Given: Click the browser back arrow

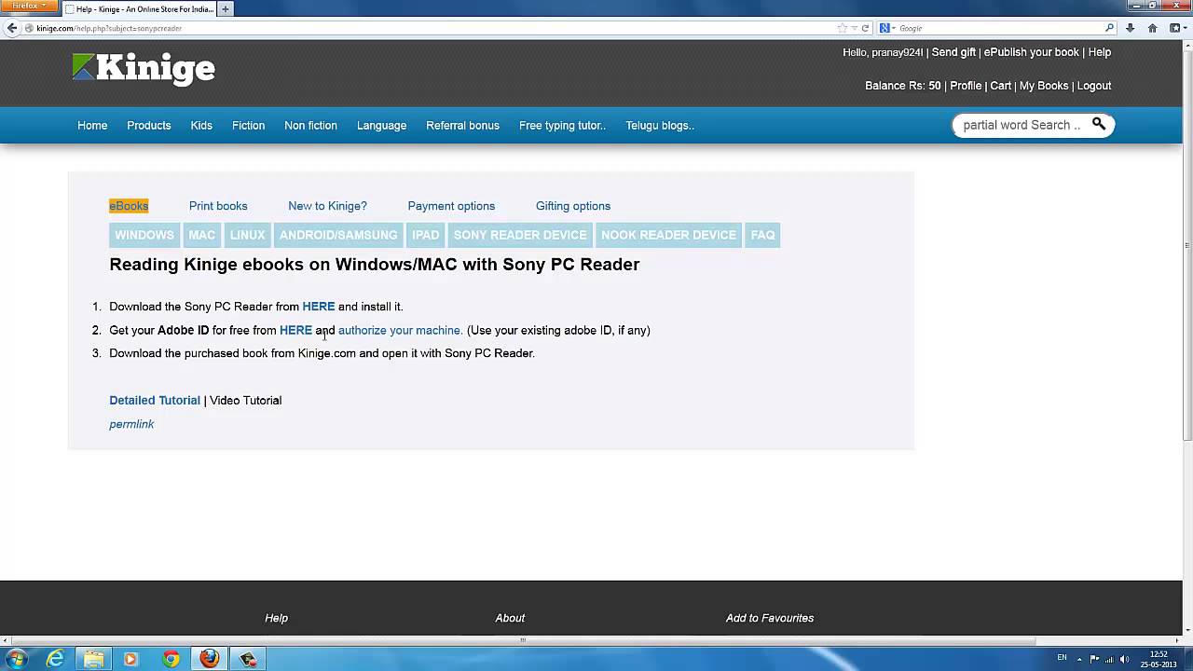Looking at the screenshot, I should click(11, 28).
